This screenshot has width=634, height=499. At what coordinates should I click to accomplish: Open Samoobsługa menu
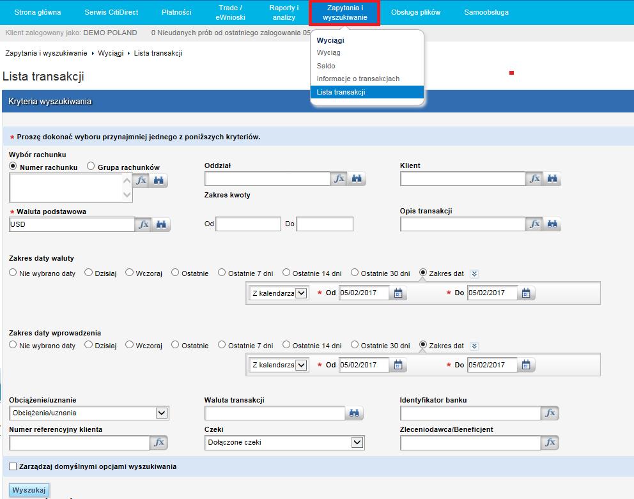pyautogui.click(x=486, y=13)
